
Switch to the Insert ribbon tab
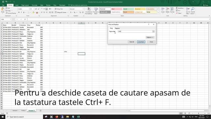tap(17, 5)
